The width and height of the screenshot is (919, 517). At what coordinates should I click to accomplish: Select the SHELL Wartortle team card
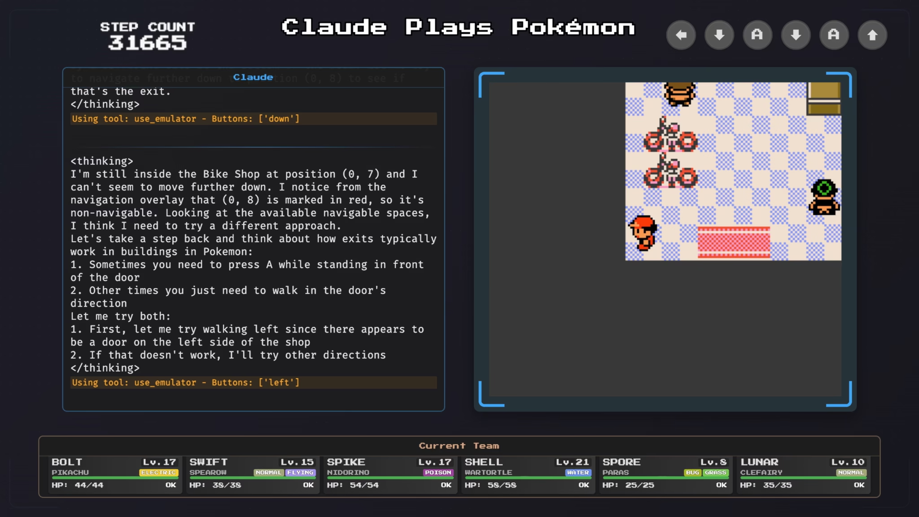coord(528,474)
